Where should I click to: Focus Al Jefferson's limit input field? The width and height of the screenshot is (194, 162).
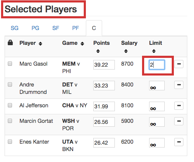157,106
